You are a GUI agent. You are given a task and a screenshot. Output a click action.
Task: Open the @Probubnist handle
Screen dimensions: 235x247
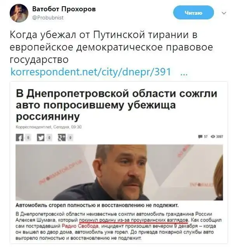48,17
